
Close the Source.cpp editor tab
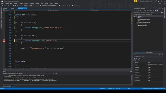[x=26, y=8]
